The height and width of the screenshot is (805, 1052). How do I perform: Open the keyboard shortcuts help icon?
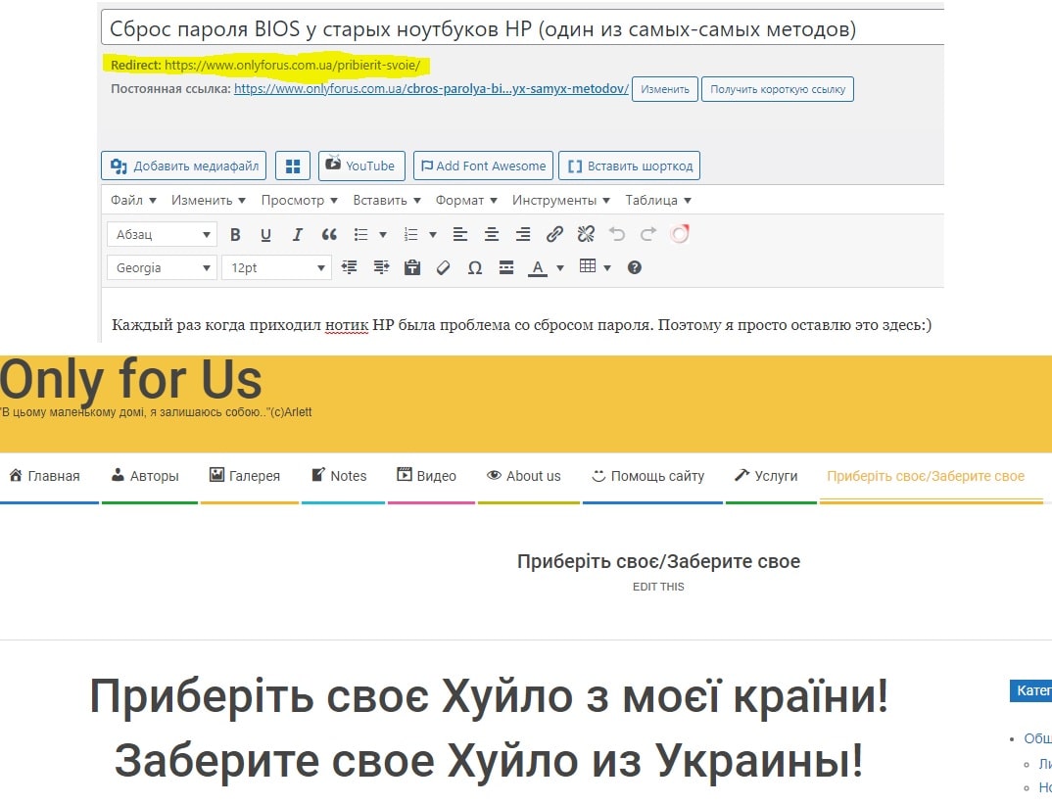[x=635, y=267]
